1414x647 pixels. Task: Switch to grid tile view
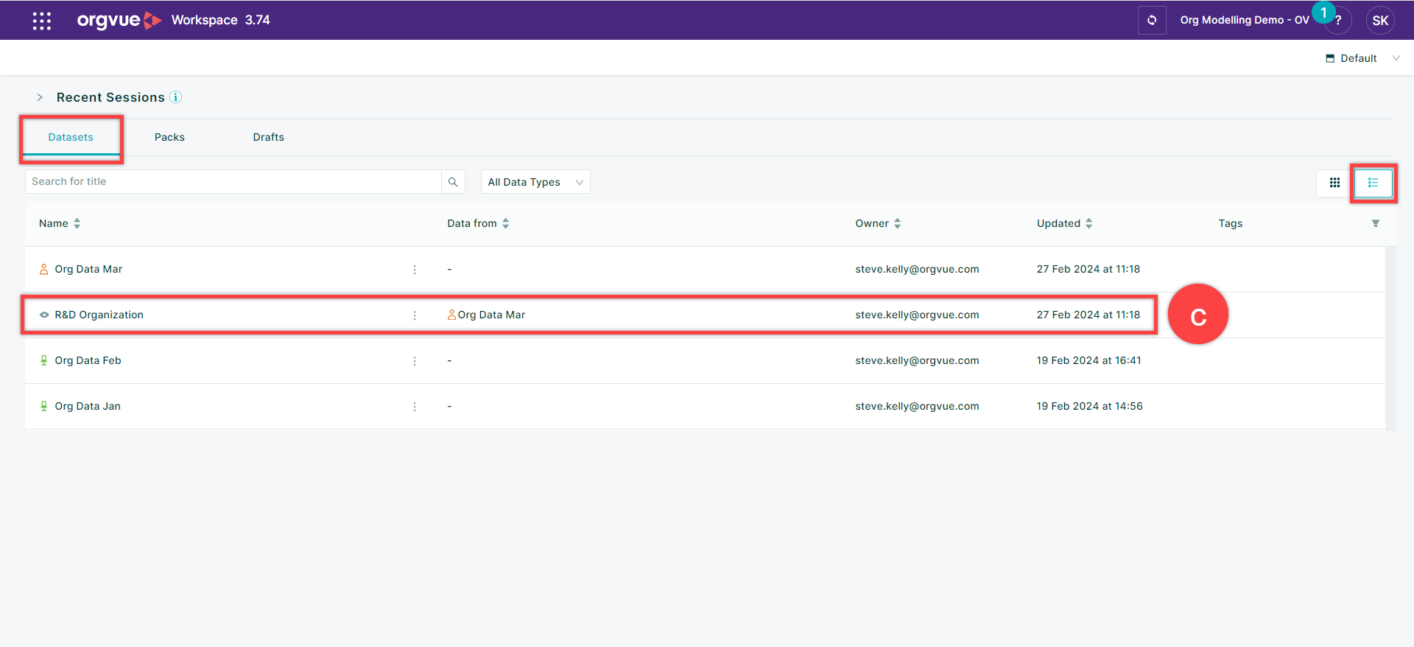point(1334,183)
